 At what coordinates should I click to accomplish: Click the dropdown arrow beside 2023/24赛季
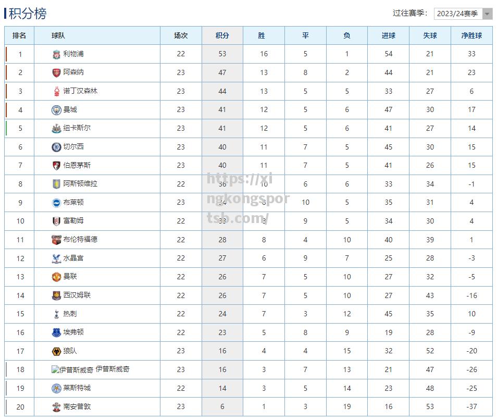(487, 14)
